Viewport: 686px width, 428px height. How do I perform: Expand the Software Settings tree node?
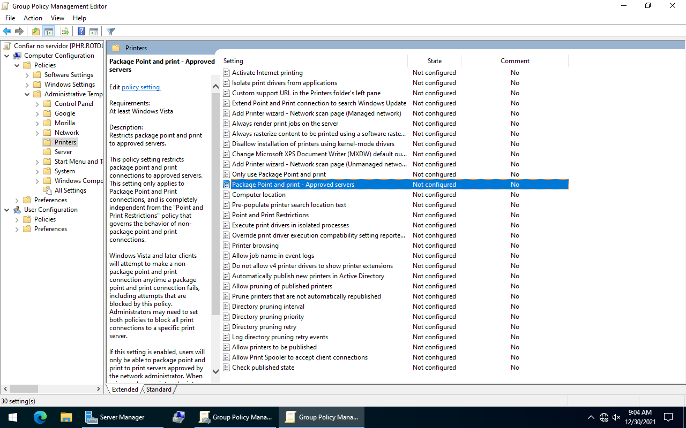point(27,75)
